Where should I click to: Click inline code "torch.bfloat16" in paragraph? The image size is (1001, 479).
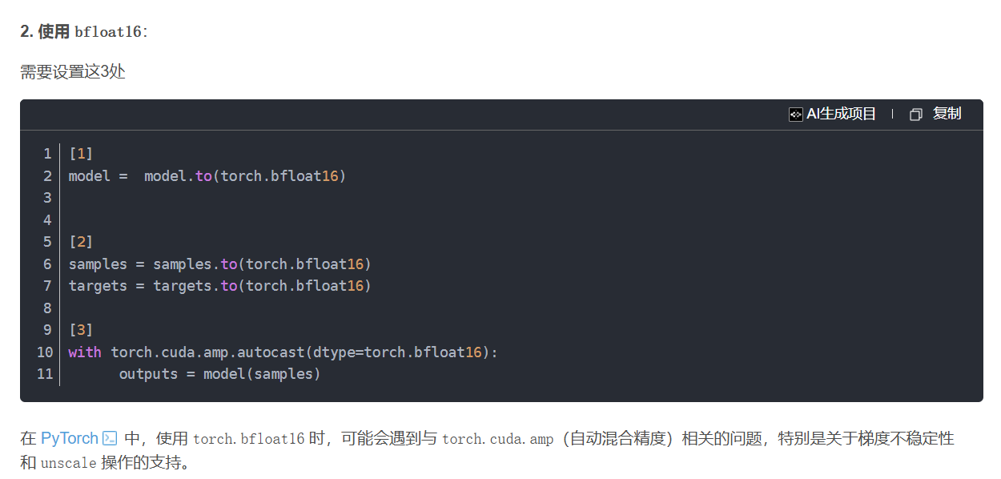(249, 439)
